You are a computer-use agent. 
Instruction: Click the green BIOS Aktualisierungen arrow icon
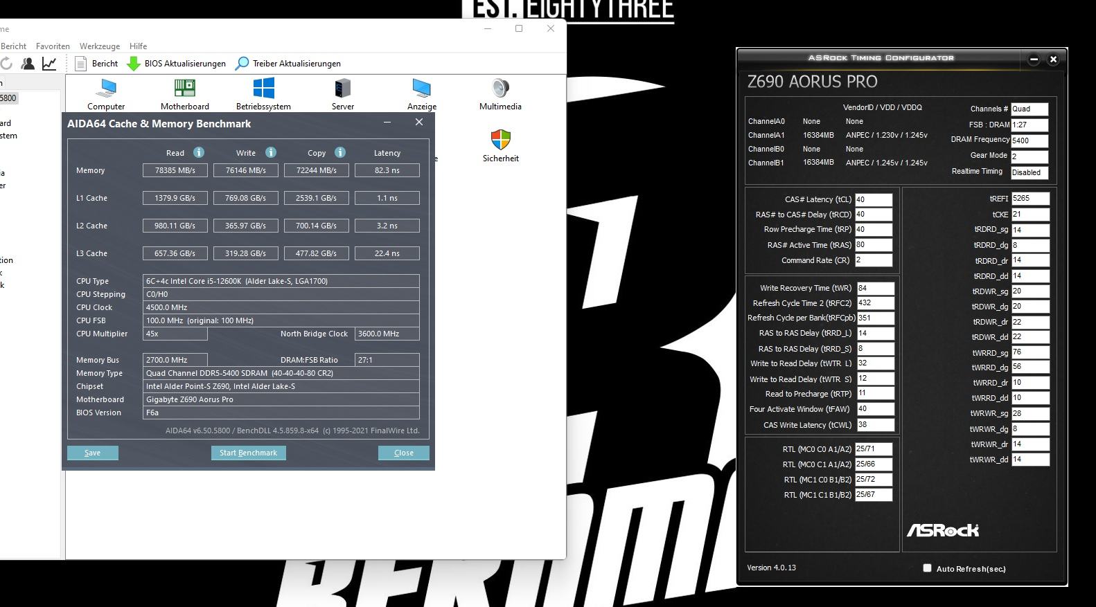point(134,64)
